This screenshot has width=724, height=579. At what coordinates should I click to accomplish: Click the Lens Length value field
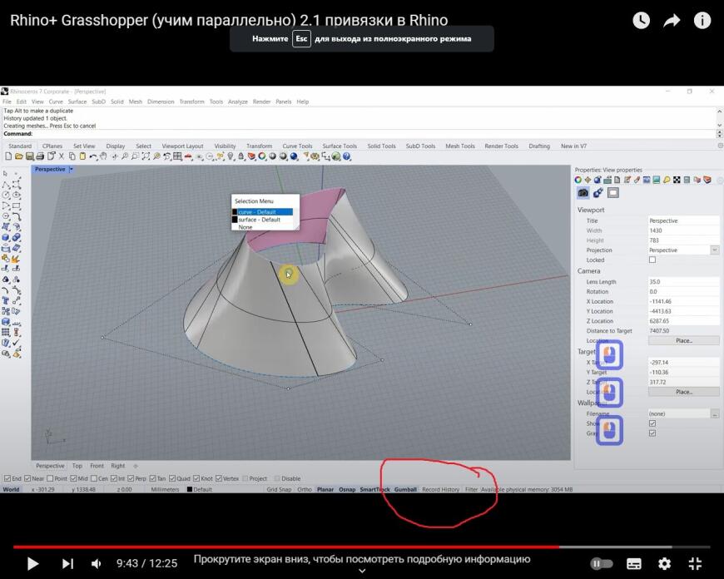pyautogui.click(x=683, y=282)
